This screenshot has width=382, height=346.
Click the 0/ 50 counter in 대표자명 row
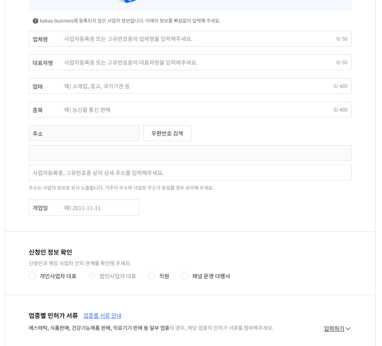[x=342, y=63]
